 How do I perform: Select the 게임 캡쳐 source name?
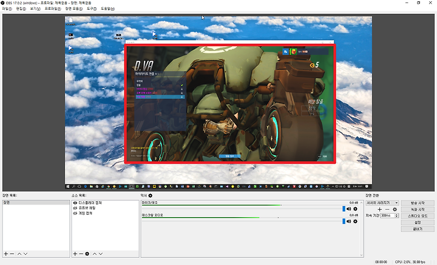pos(86,213)
